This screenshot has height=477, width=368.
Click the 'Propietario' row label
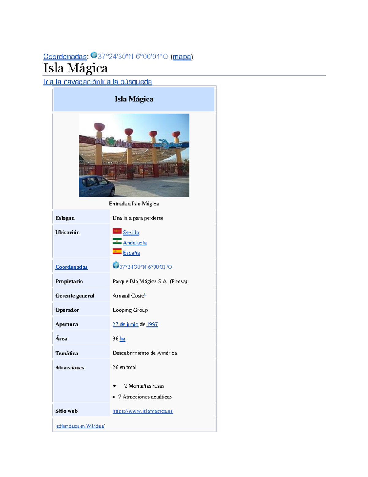click(69, 281)
